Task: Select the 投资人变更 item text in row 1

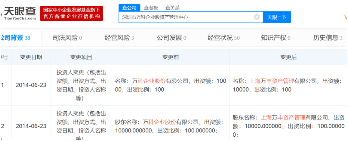Action: 81,86
